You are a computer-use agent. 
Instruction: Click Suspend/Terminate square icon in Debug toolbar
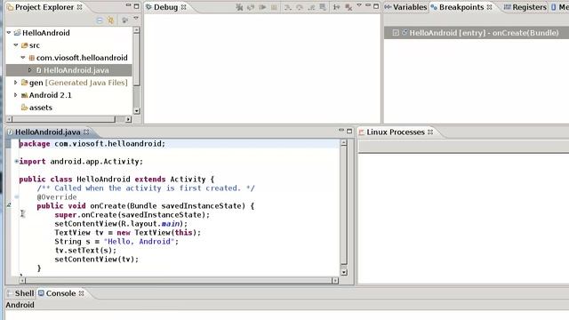(x=274, y=7)
